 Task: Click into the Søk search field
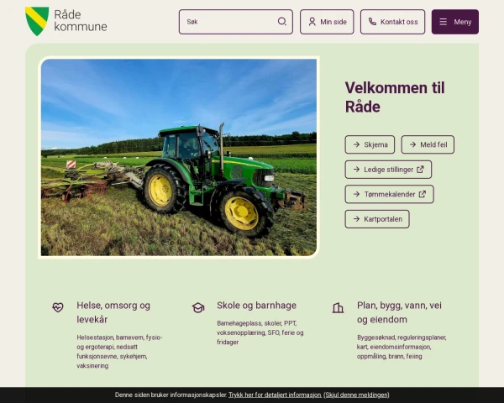pyautogui.click(x=228, y=22)
